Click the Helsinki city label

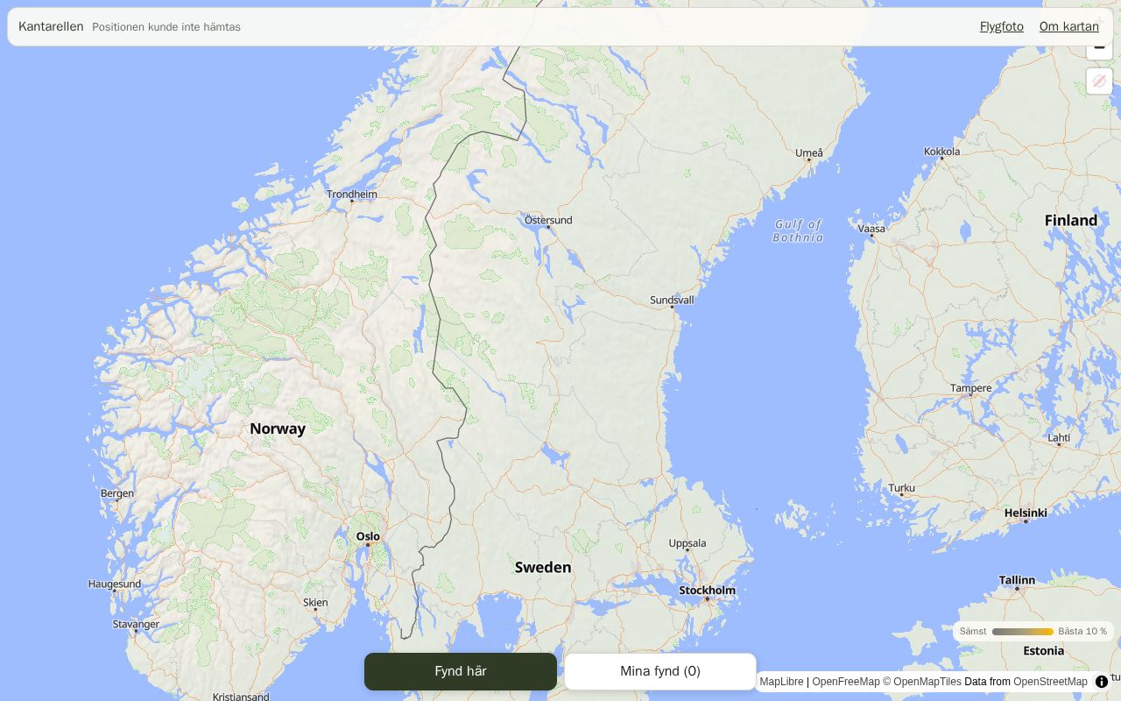tap(1026, 513)
